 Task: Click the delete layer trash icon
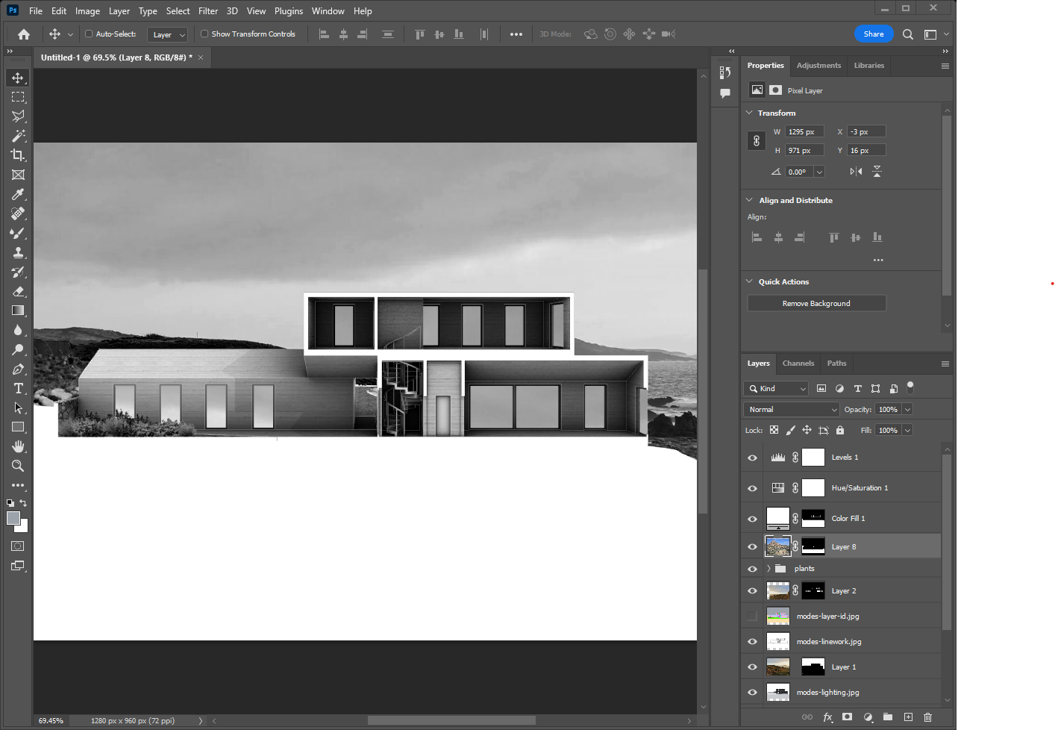coord(927,717)
